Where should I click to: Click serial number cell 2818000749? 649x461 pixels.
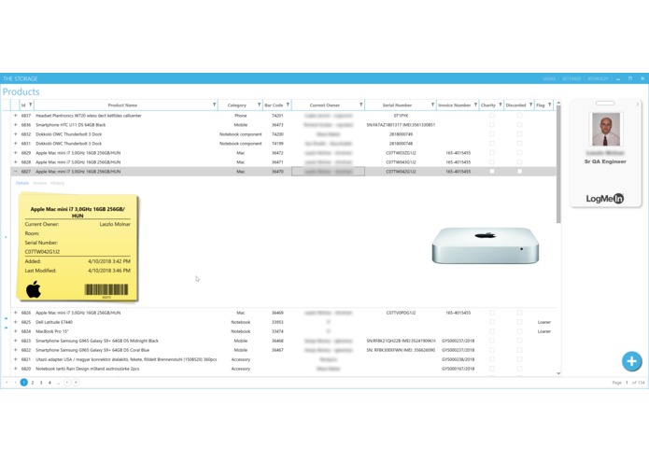coord(401,134)
